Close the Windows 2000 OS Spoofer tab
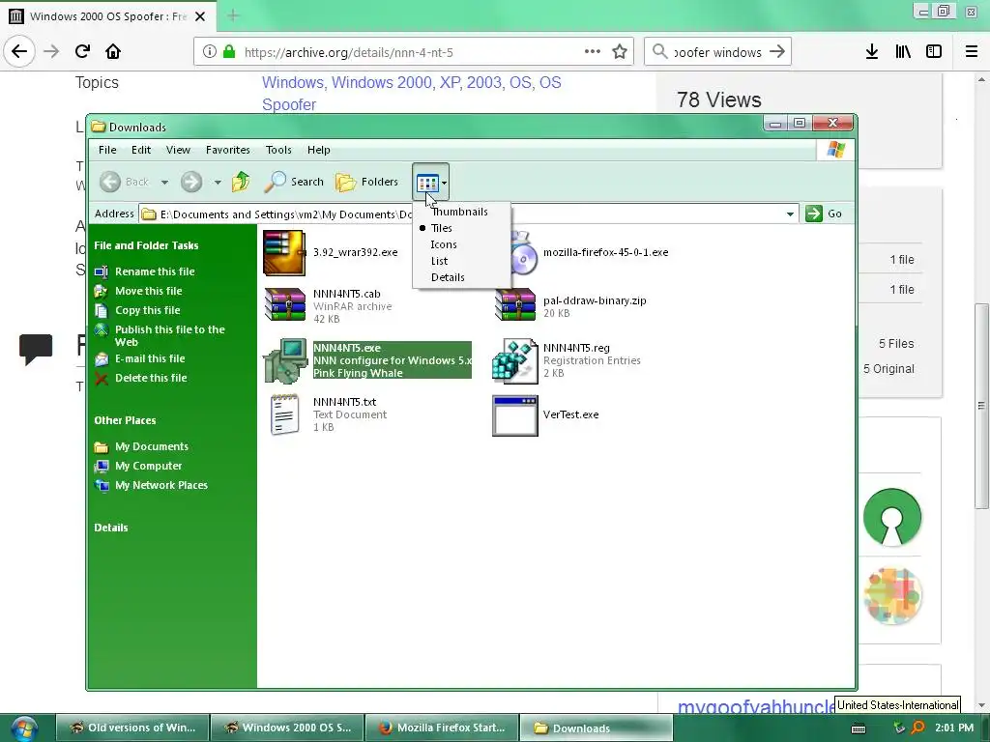The width and height of the screenshot is (990, 742). click(x=200, y=16)
